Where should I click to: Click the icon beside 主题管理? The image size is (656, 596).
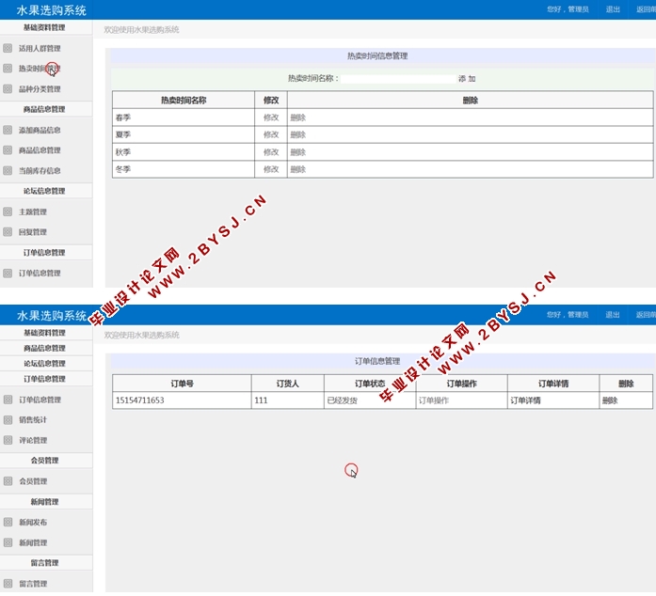click(8, 212)
